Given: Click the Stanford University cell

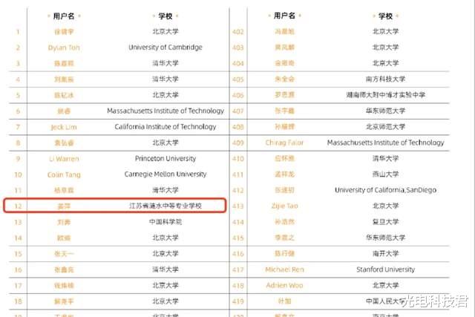Looking at the screenshot, I should coord(385,269).
